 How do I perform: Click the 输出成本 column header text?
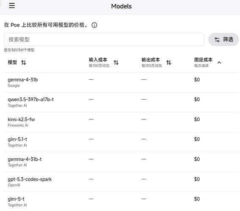(x=151, y=60)
